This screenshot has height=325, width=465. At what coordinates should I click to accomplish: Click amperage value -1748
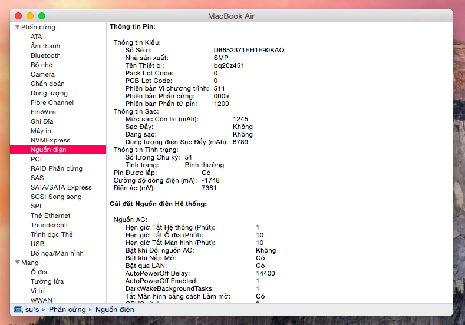coord(210,180)
